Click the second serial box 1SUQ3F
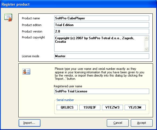 90,107
